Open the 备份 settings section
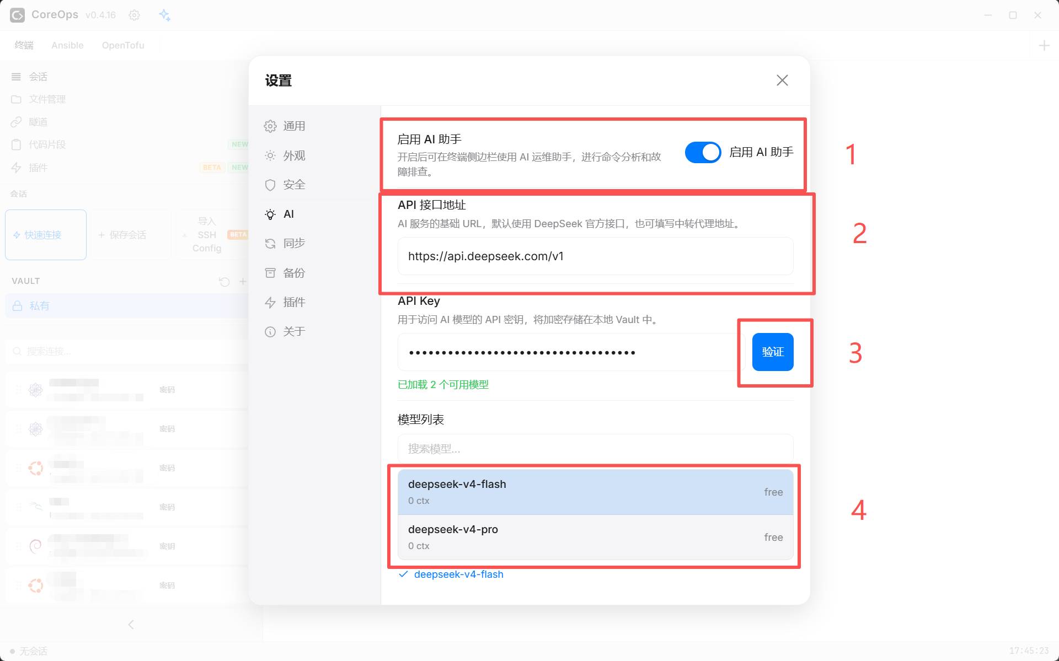 pos(314,273)
